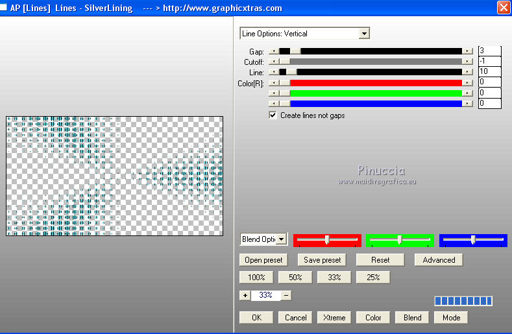Click left arrow of Cutoff slider
Viewport: 512px width, 334px height.
coord(274,62)
